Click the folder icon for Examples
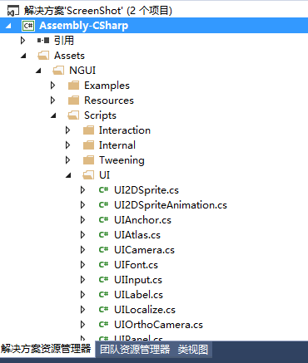This screenshot has width=308, height=363. [73, 86]
